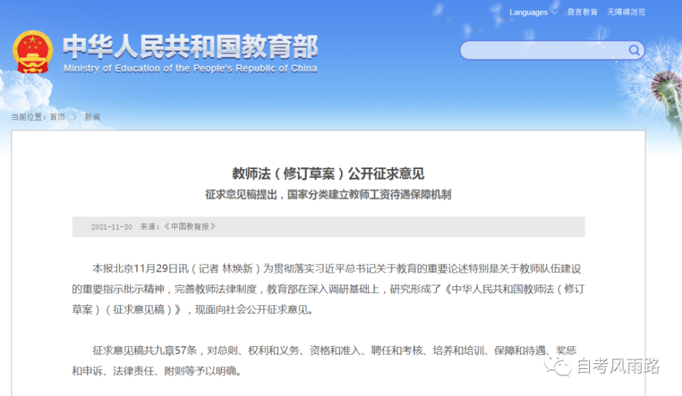Click the 中华人民共和国教育部 site title

tap(190, 46)
